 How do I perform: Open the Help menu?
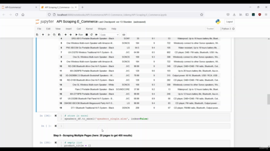[x=114, y=29]
